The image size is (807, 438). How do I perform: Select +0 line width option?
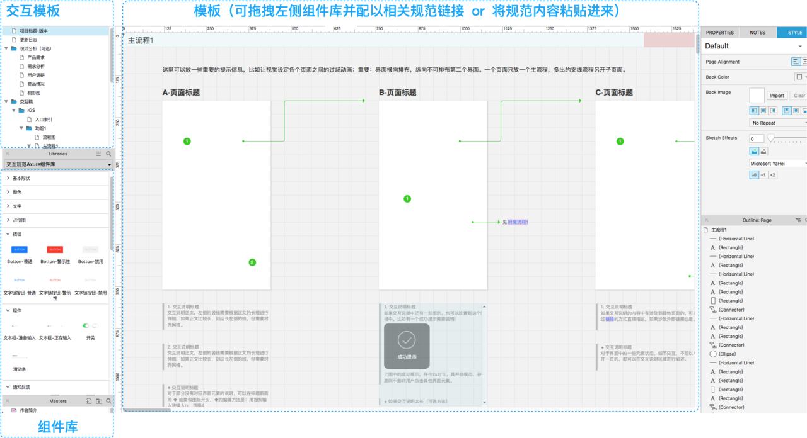tap(754, 175)
